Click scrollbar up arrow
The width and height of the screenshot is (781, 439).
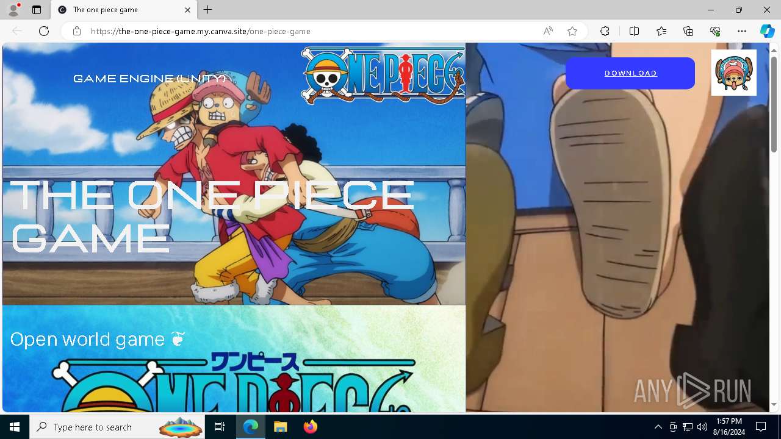click(x=774, y=49)
